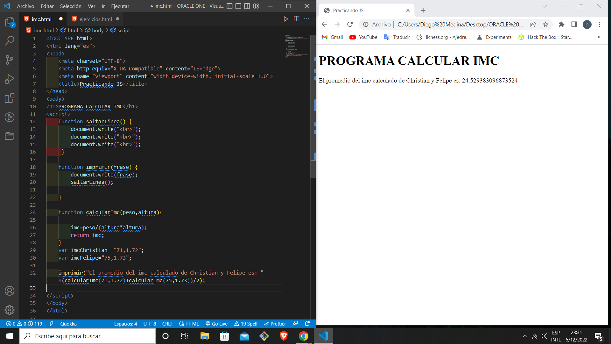This screenshot has height=344, width=611.
Task: Open Chrome side panel icon
Action: (x=574, y=24)
